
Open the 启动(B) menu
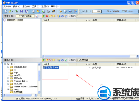(x=26, y=6)
